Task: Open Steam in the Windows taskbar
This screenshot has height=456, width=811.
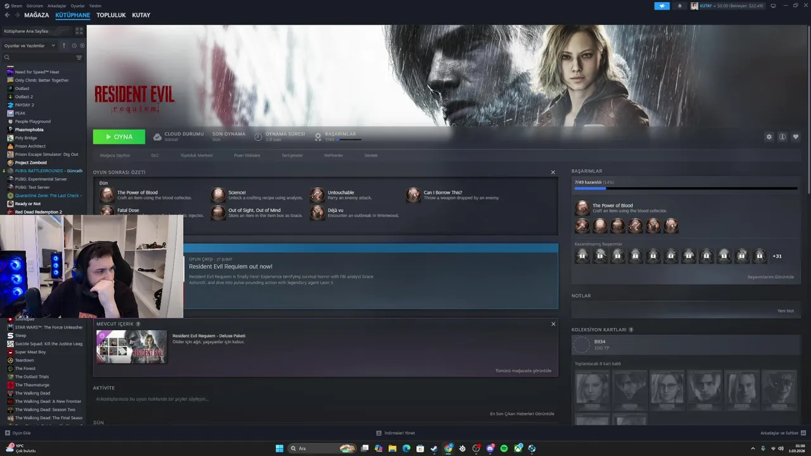Action: (x=434, y=448)
